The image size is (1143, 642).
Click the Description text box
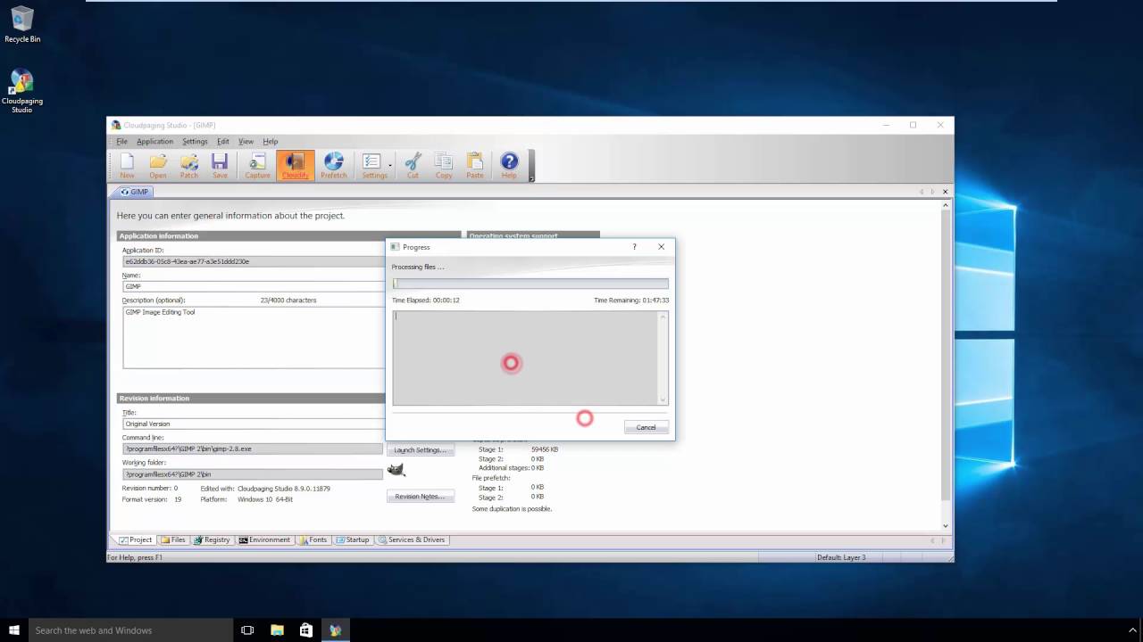point(253,337)
